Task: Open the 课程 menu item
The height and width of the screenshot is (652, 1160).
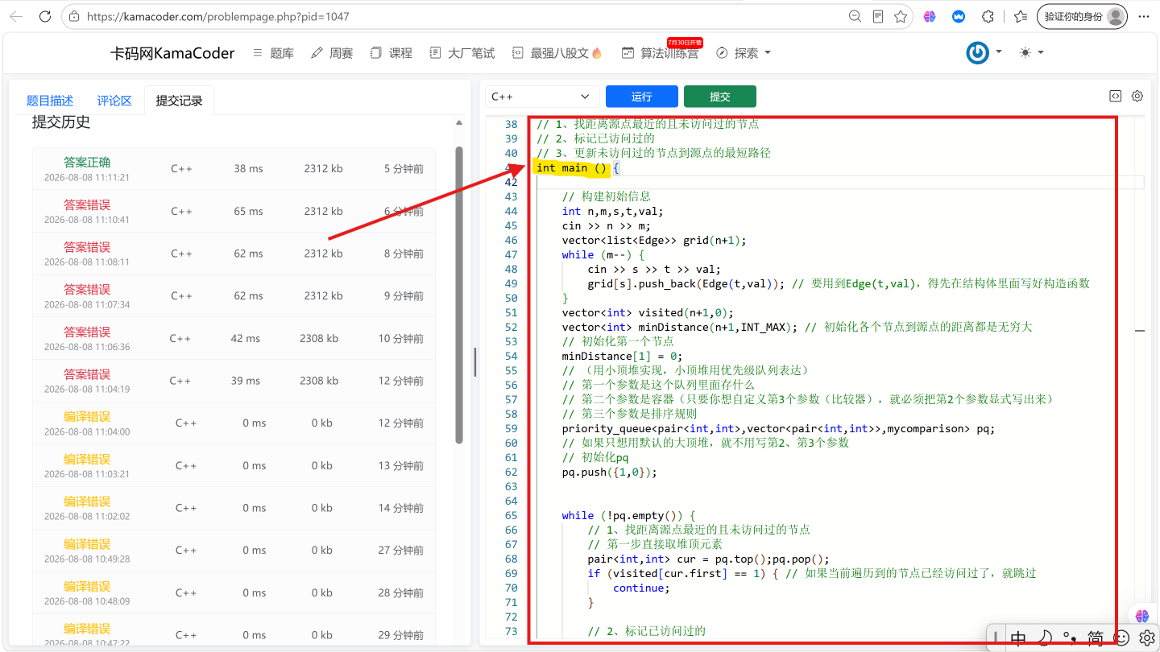Action: click(x=391, y=52)
